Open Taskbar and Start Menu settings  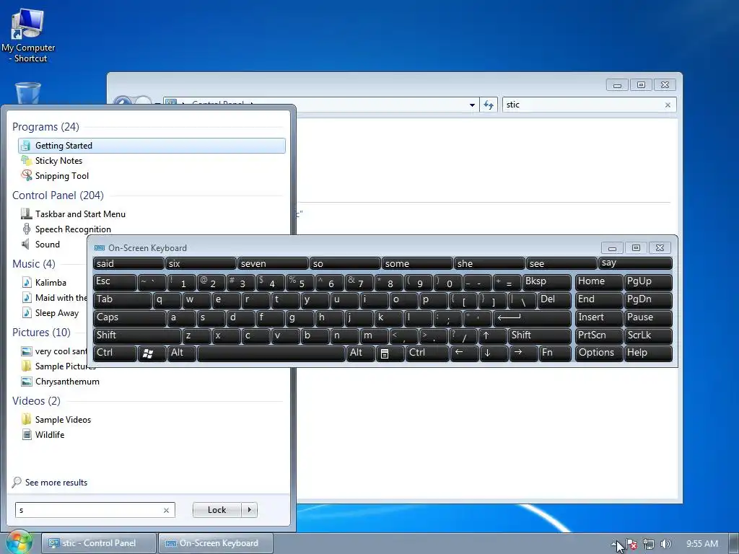point(80,214)
